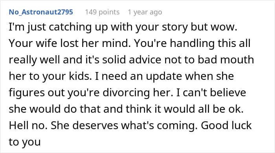Click the sentence starting I'm just catching up

tap(123, 27)
